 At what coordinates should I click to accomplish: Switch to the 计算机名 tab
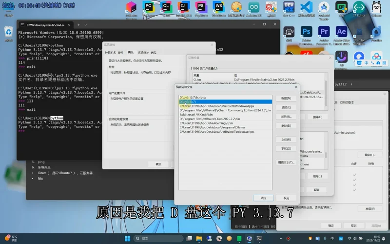pos(111,52)
